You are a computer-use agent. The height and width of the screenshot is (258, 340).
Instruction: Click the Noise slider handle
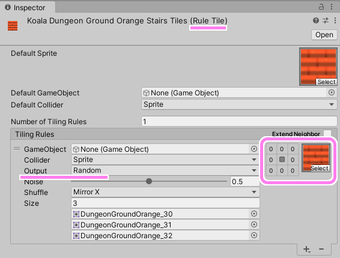(x=149, y=181)
